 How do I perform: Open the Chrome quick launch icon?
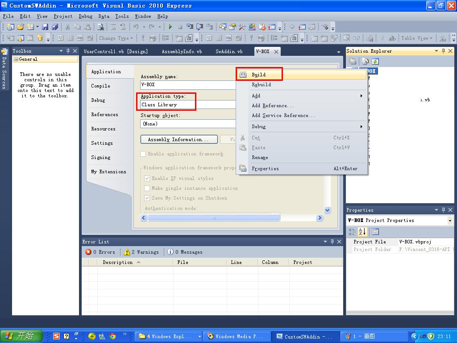112,336
